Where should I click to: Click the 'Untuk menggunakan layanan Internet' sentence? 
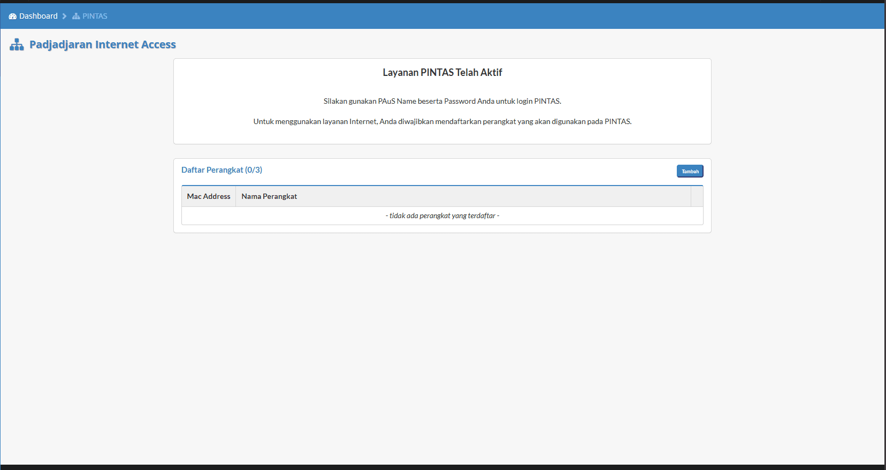tap(442, 121)
